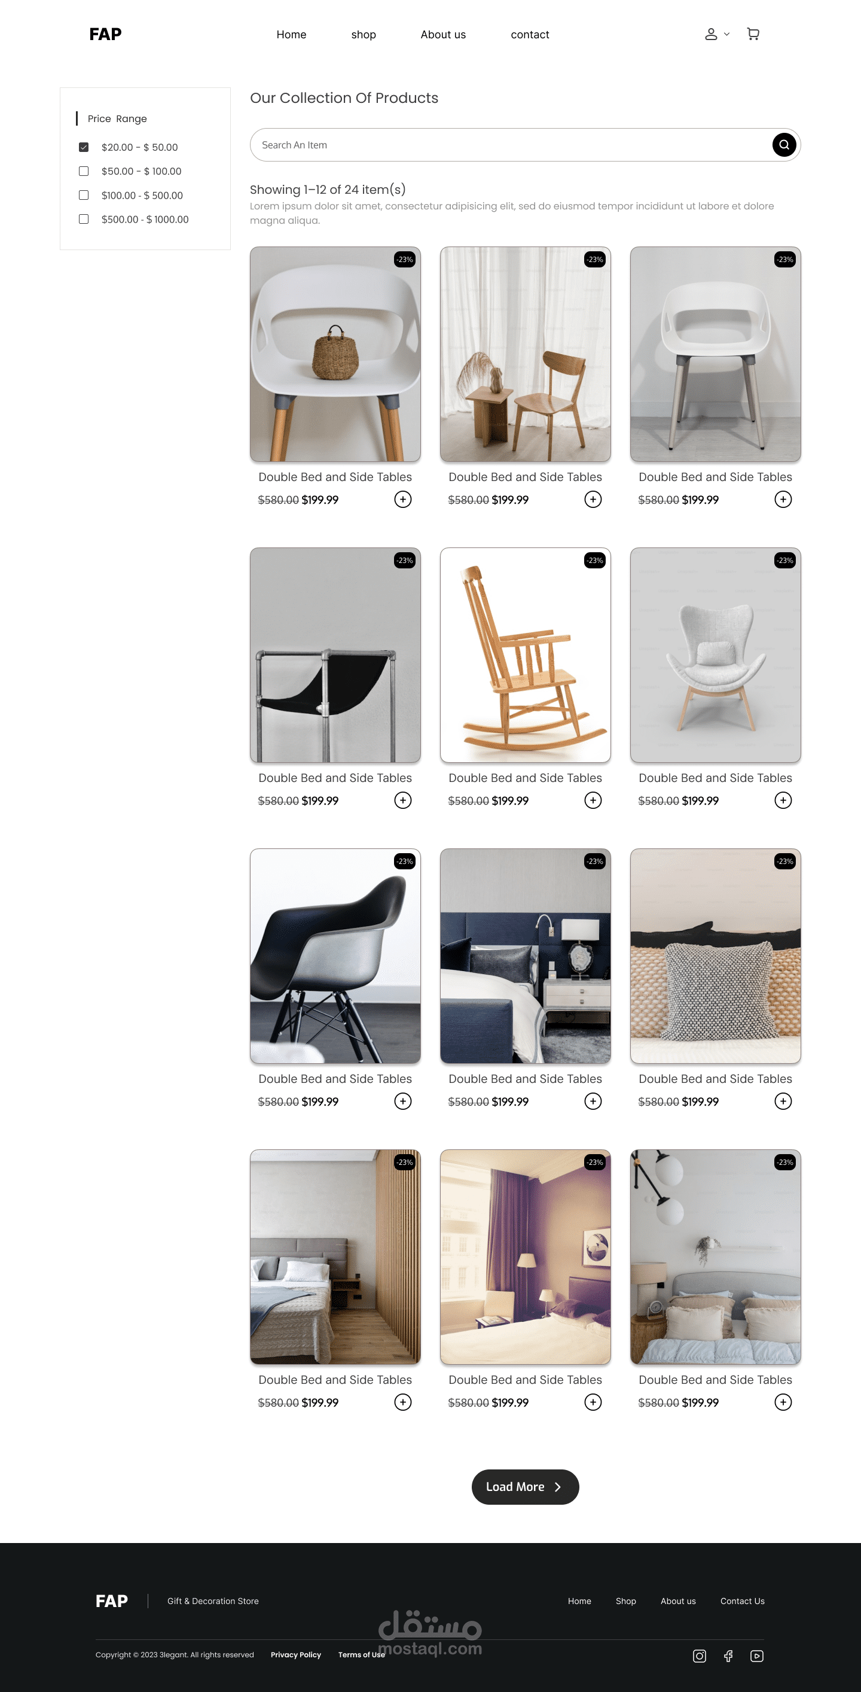Go to the shop menu item
Screen dimensions: 861x1692
point(364,35)
